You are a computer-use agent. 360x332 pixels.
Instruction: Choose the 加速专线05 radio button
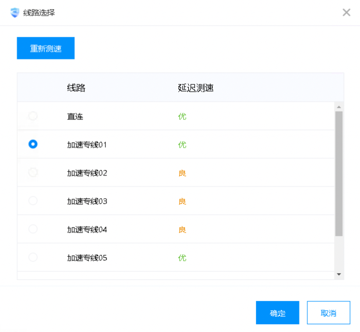(x=33, y=257)
